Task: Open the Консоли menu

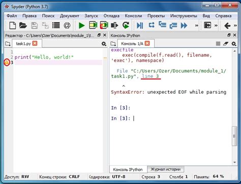Action: click(x=134, y=16)
